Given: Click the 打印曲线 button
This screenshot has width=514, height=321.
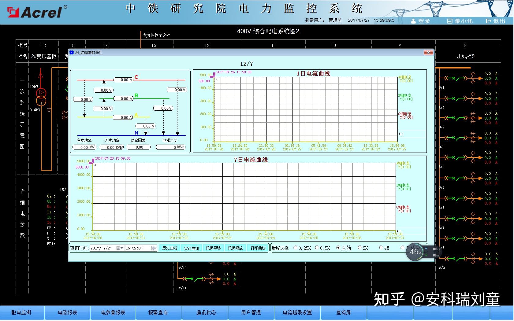Looking at the screenshot, I should click(x=258, y=248).
